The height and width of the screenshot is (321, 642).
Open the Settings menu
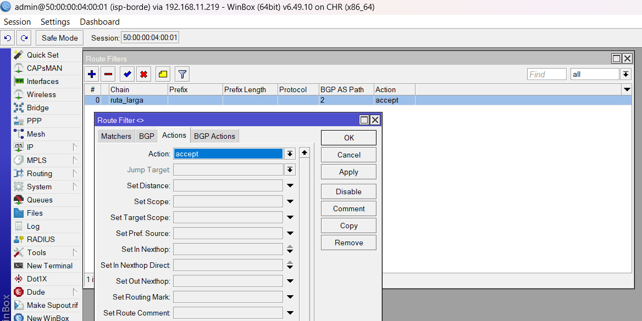point(56,21)
